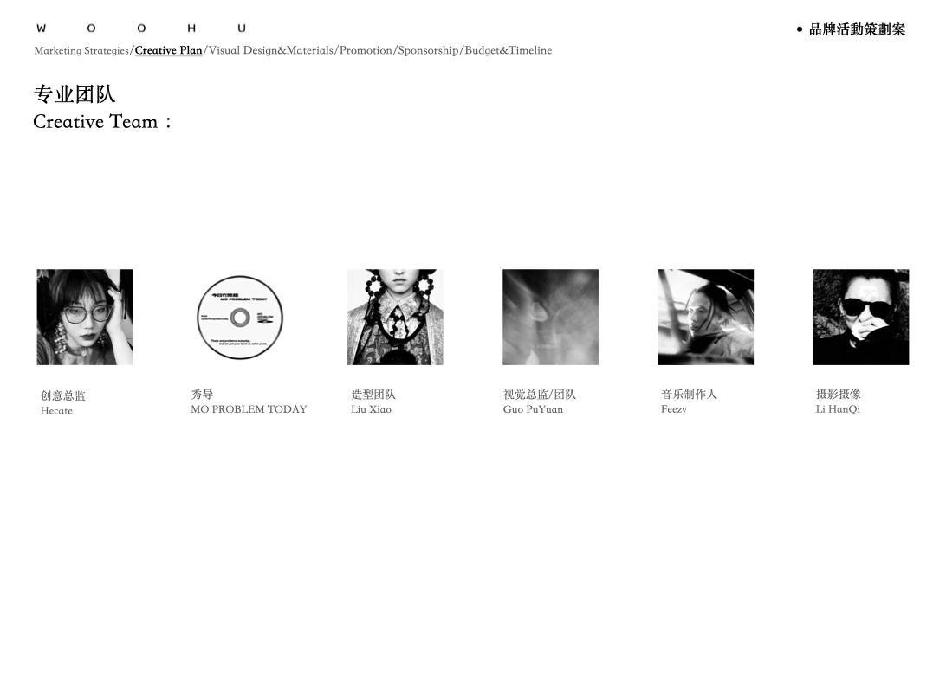Click the bullet dot beside 品牌活動策劃案
946x681 pixels.
[800, 29]
